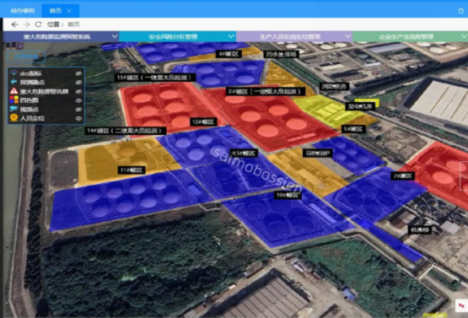Click the 四色图 four-color swatch icon

coord(13,100)
